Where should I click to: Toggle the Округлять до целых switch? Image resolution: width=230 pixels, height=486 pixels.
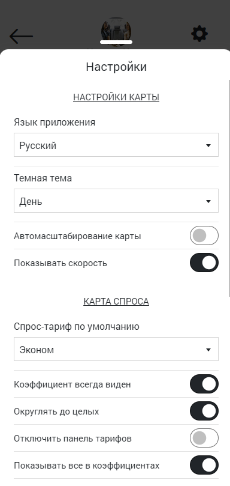(204, 412)
